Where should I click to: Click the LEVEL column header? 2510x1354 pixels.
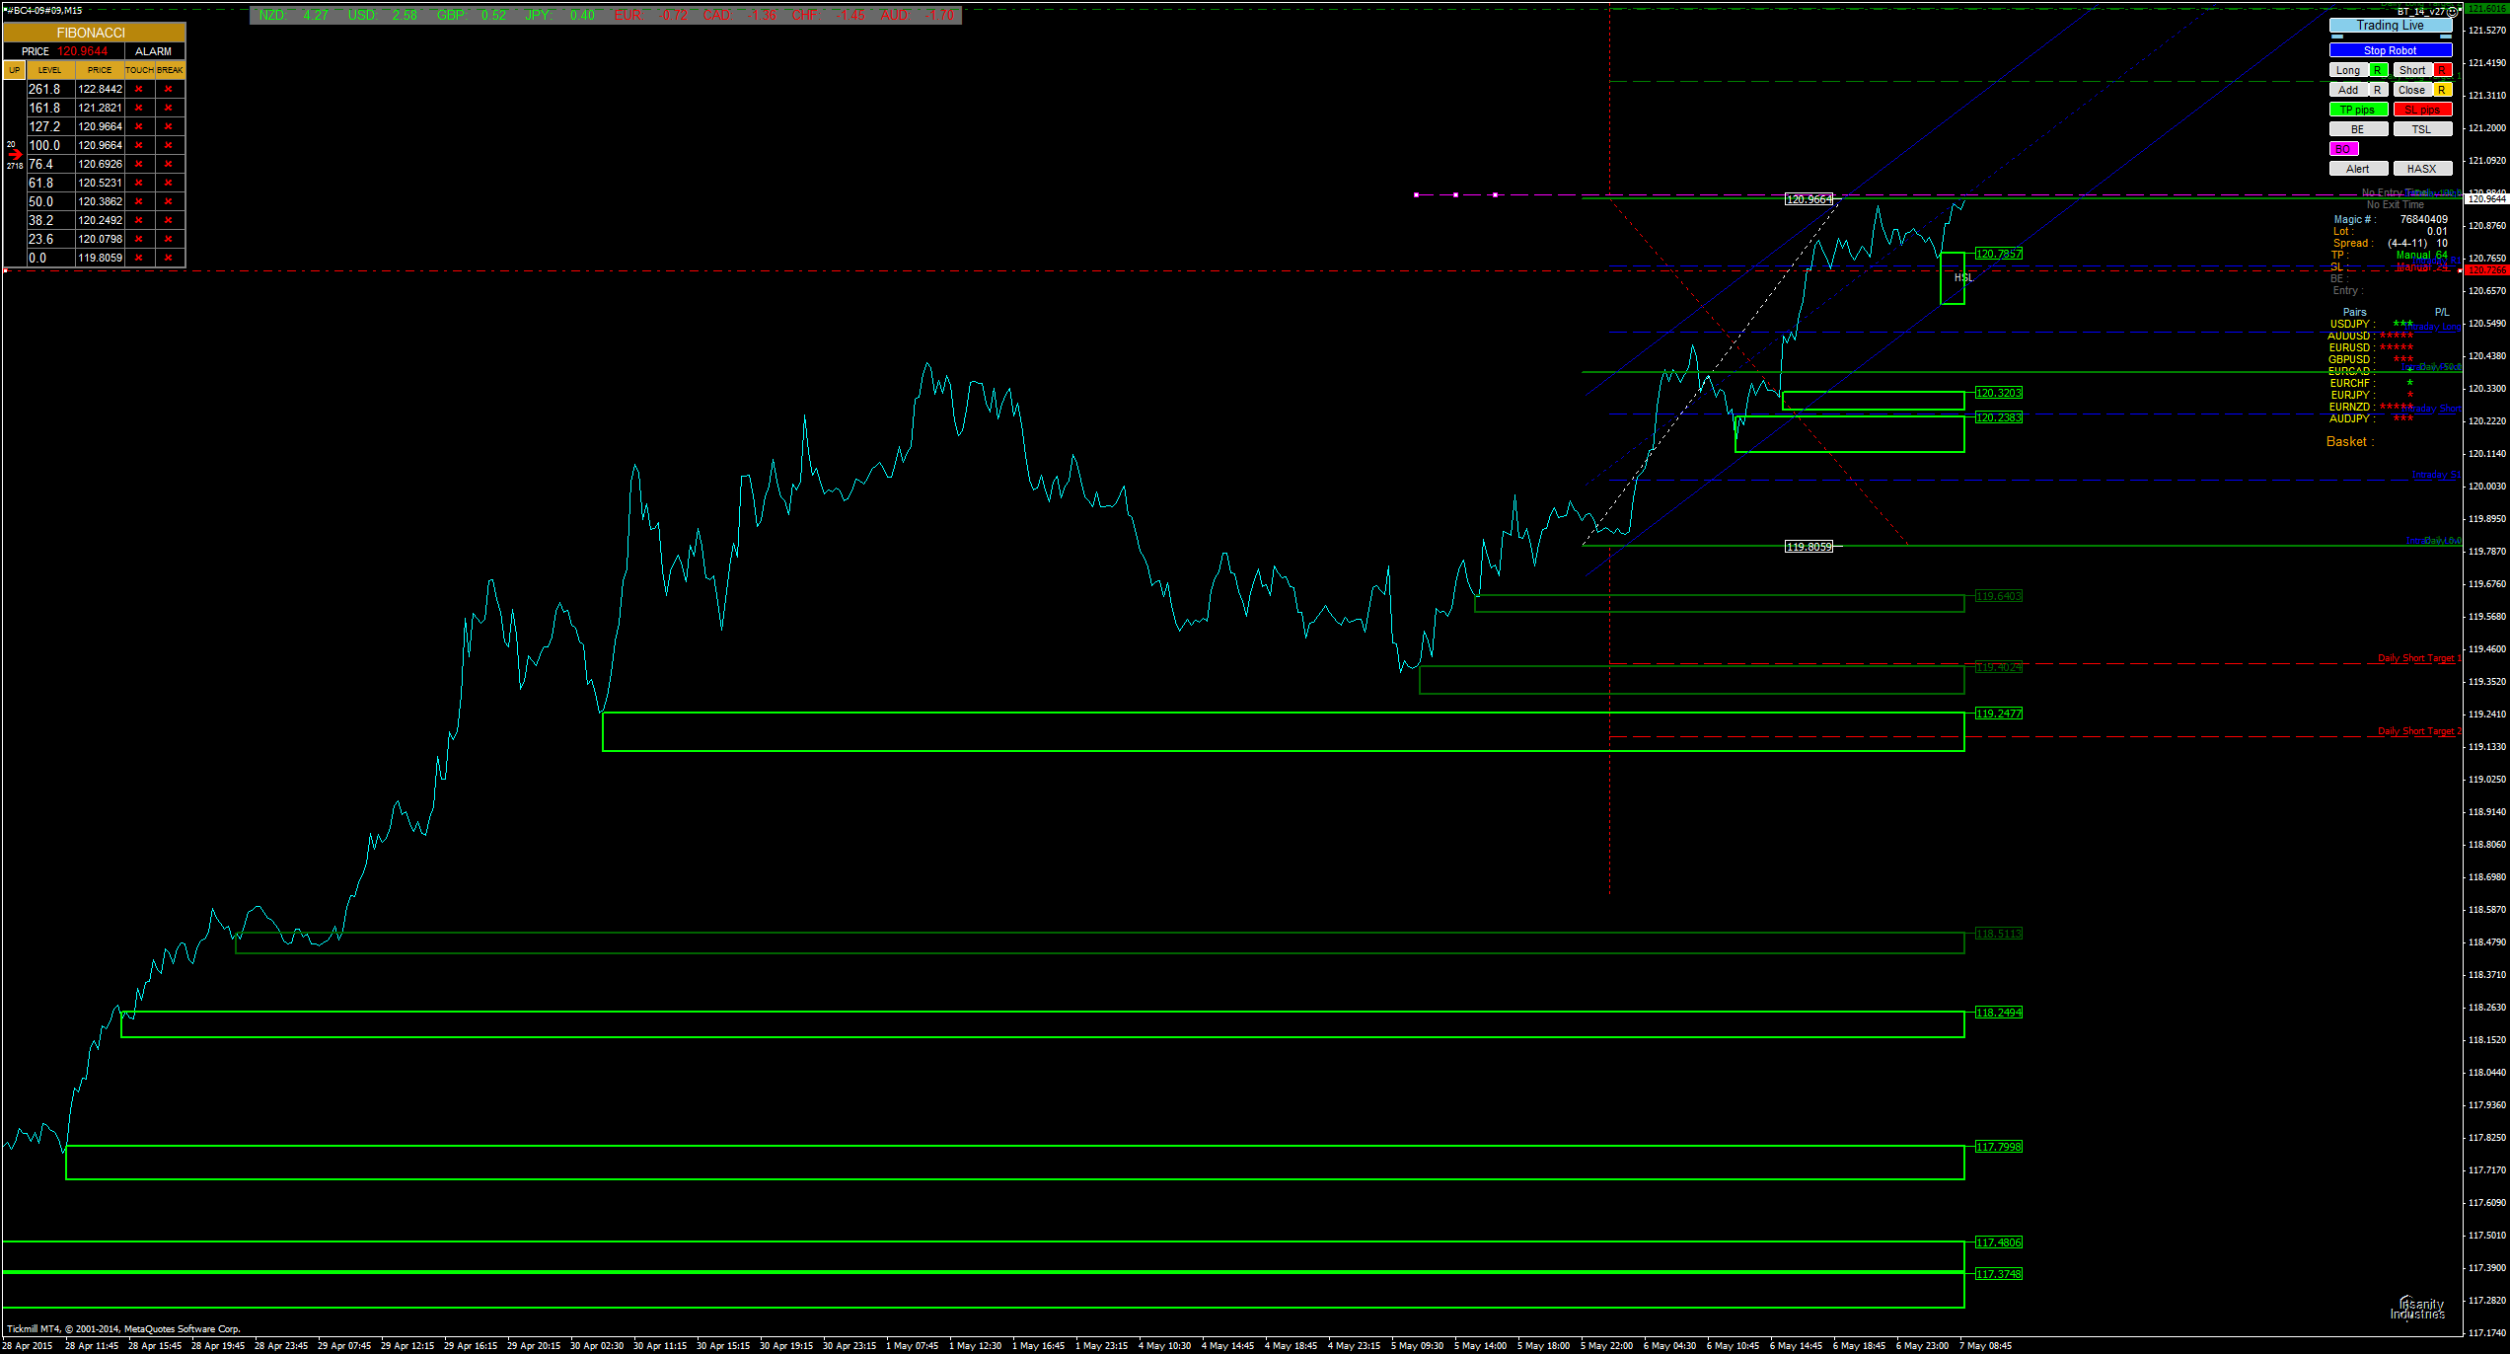click(50, 70)
